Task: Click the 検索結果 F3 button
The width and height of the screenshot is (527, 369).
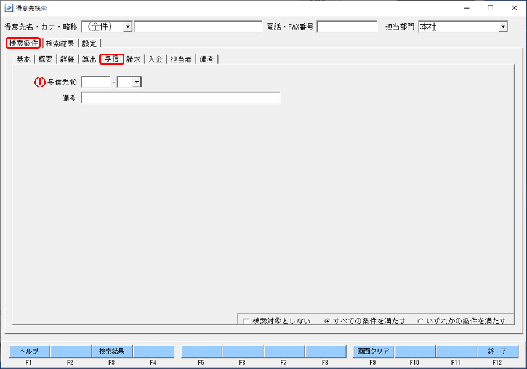Action: tap(112, 351)
